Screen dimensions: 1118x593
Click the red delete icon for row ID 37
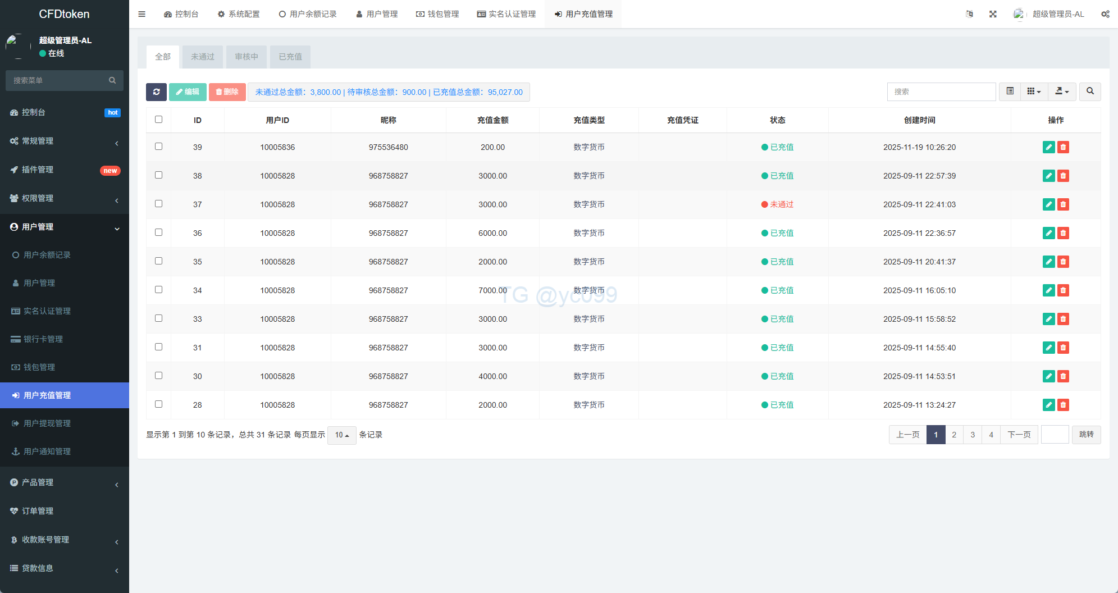point(1063,204)
